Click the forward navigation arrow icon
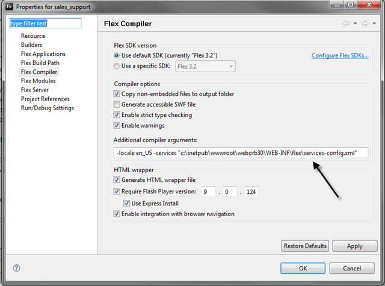 tap(365, 23)
